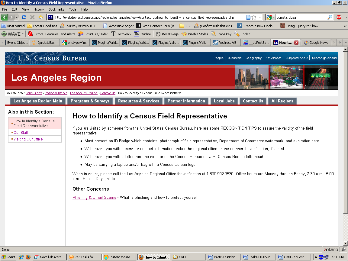
Task: Click the Regional Offices breadcrumb link
Action: [56, 93]
